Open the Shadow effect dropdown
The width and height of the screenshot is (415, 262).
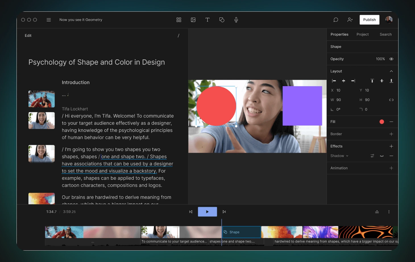[339, 156]
